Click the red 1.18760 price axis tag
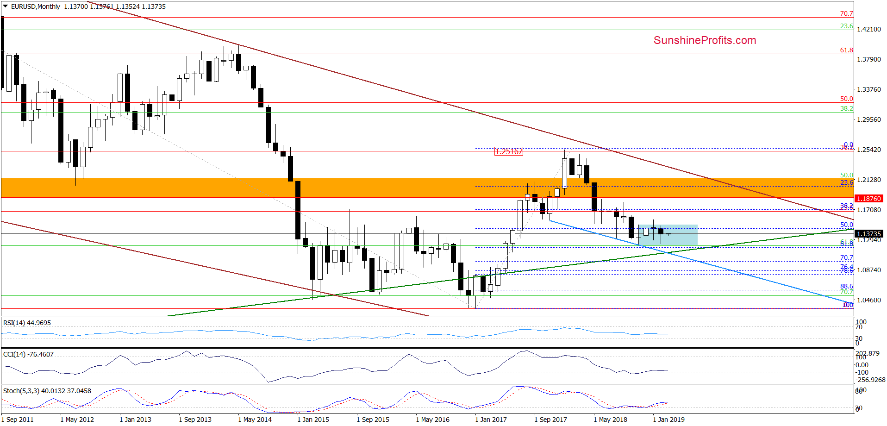This screenshot has width=887, height=426. click(869, 199)
